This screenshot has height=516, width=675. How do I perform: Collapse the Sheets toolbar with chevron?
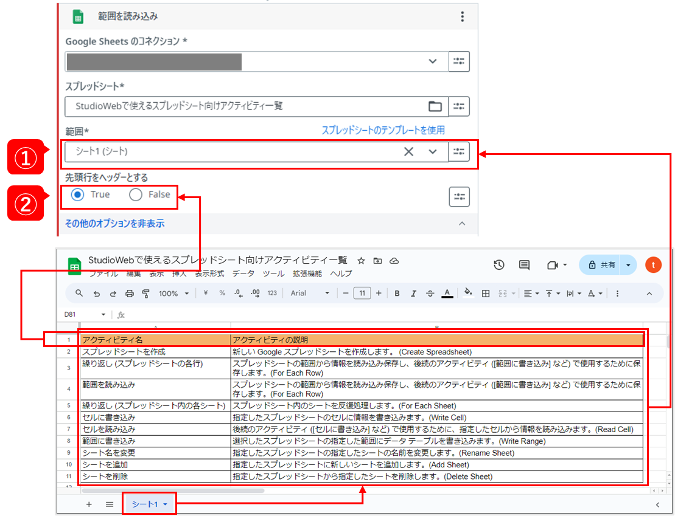point(649,294)
